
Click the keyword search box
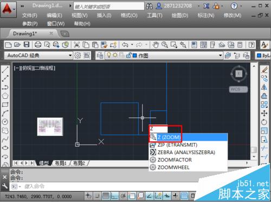tap(109, 6)
